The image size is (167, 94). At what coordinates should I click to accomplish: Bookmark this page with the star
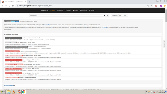click(151, 6)
